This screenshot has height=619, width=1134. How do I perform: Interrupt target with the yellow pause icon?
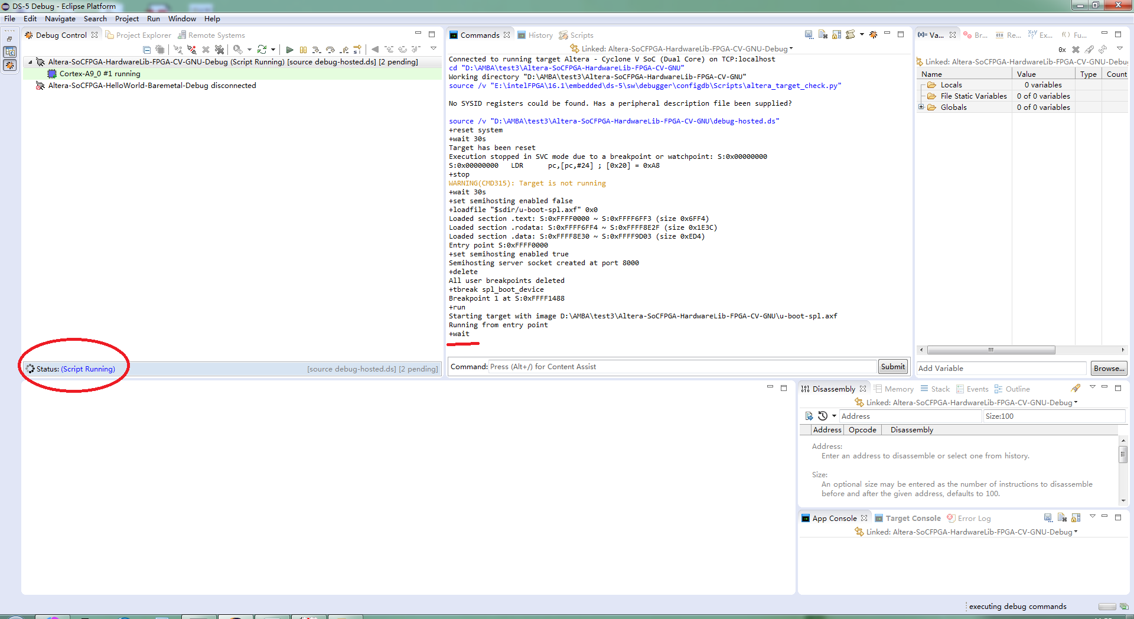click(x=303, y=50)
